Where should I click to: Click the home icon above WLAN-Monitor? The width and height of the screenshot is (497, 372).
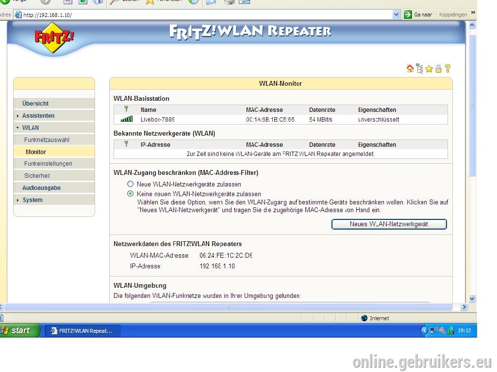click(410, 68)
